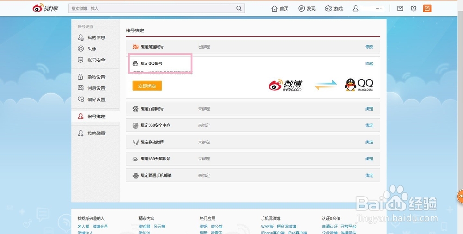Open 头像 avatar settings

tap(92, 49)
